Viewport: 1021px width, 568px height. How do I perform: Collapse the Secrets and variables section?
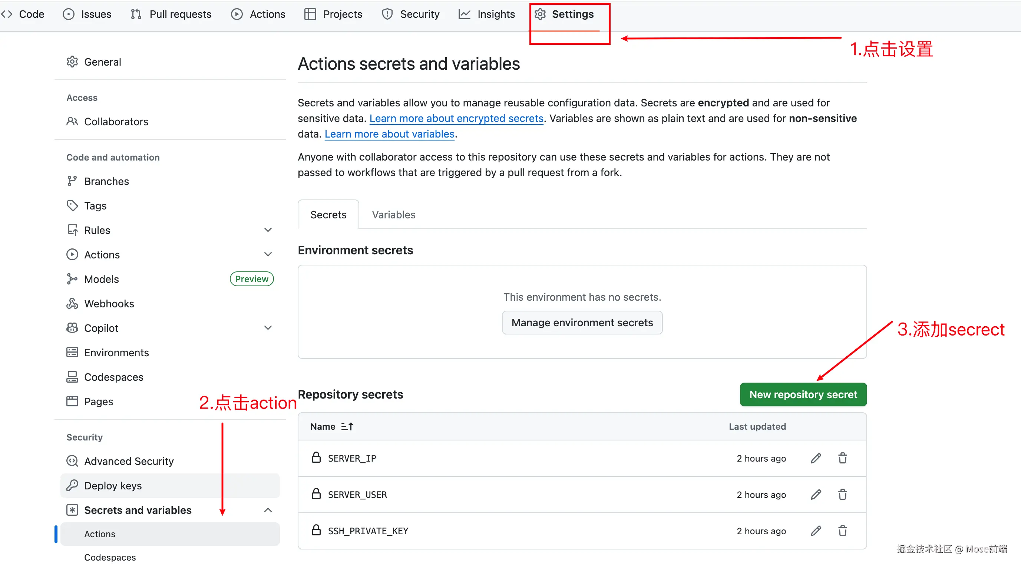coord(268,510)
